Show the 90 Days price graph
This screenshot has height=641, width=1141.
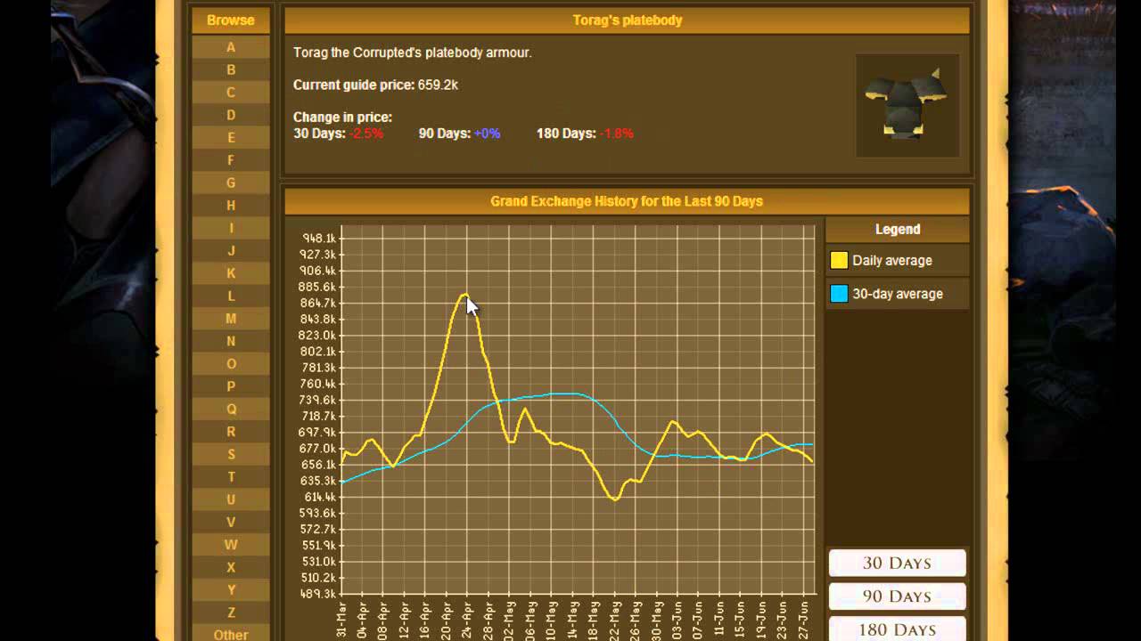coord(897,596)
